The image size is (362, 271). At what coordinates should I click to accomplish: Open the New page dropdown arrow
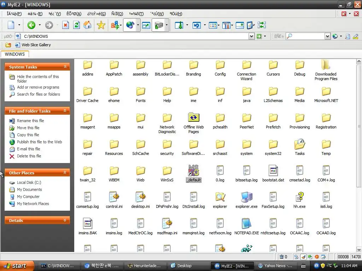click(19, 25)
